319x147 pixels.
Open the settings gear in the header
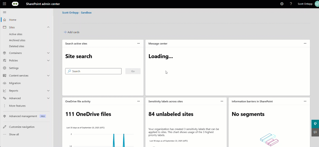coord(282,4)
